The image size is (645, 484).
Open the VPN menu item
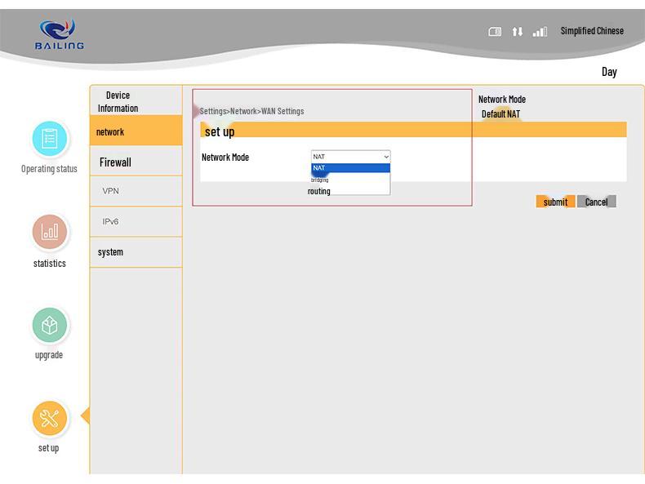[136, 191]
